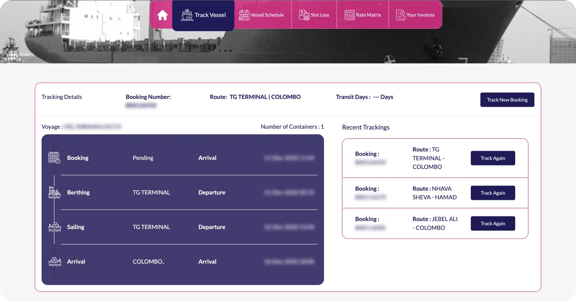Click the Booking Number label
The height and width of the screenshot is (301, 576).
point(148,97)
